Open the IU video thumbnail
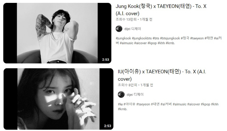 pos(58,99)
